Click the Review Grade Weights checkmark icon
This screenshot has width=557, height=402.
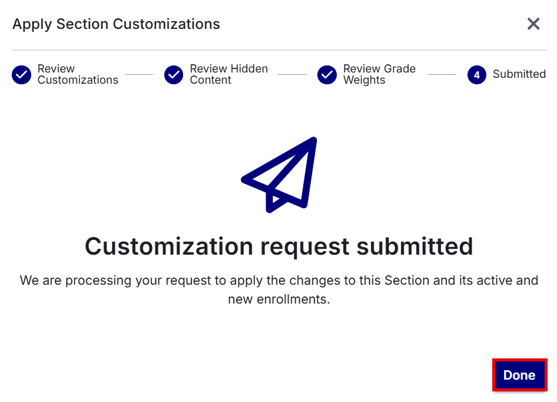click(x=327, y=75)
